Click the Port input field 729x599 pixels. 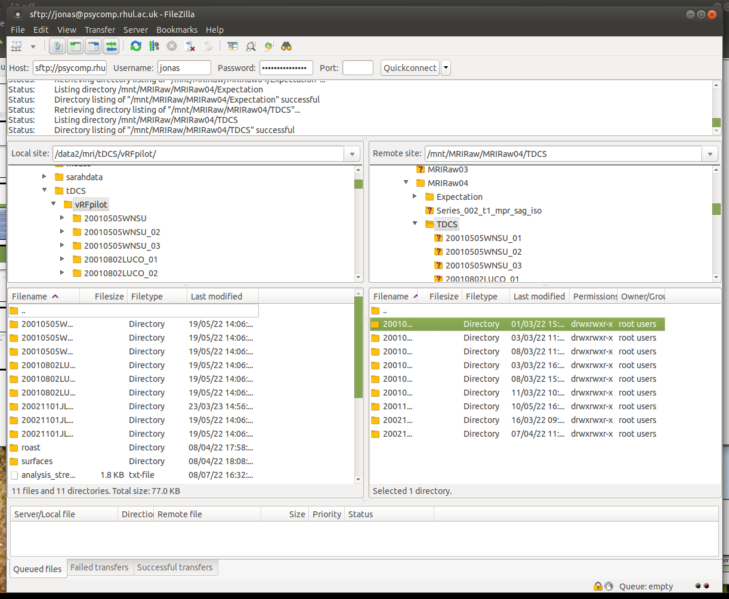point(357,68)
